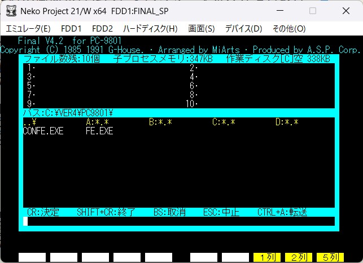Select the A:*.* drive entry

pos(97,122)
